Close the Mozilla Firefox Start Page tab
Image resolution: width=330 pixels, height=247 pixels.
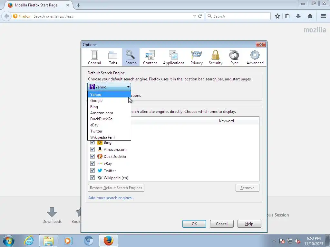click(68, 5)
